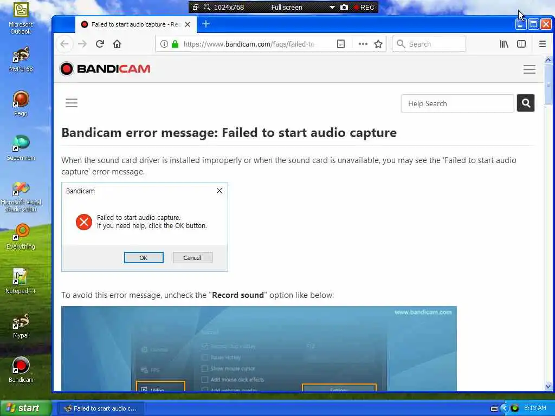Open a new browser tab

point(206,24)
